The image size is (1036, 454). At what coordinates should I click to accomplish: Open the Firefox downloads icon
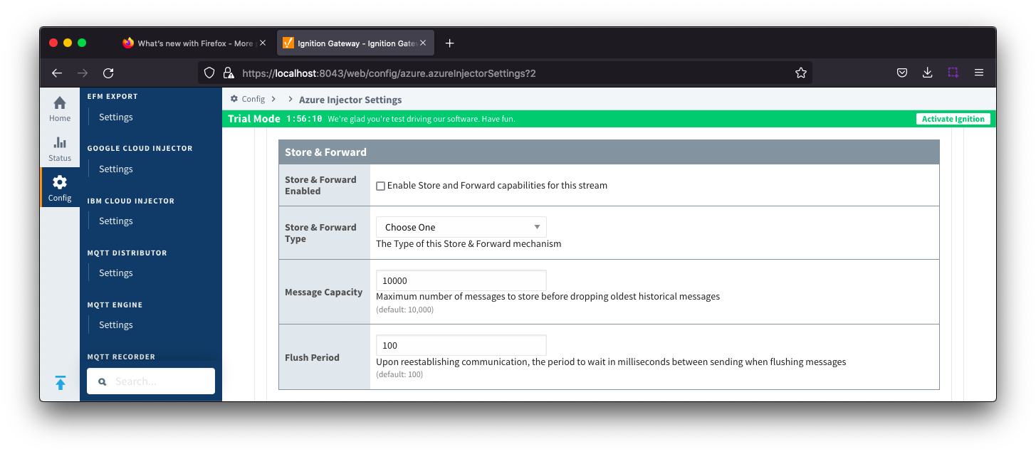pos(927,73)
